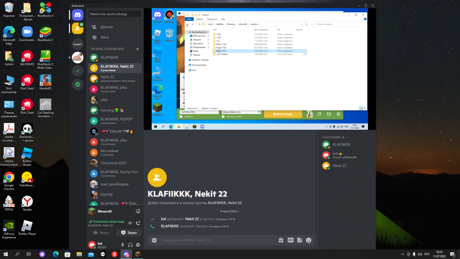Open Nitro tab
The width and height of the screenshot is (460, 259).
pyautogui.click(x=115, y=37)
